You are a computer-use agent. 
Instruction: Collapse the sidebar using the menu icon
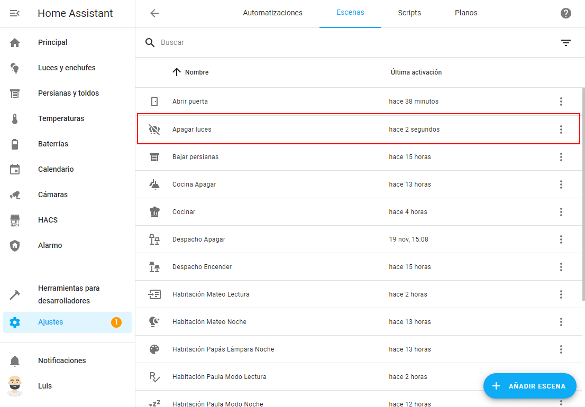(x=15, y=13)
